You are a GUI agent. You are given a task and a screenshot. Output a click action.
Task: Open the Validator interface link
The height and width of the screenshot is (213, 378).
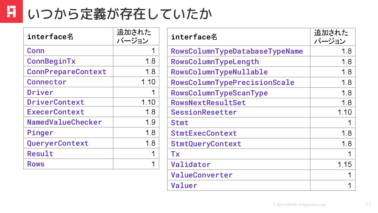tap(191, 165)
